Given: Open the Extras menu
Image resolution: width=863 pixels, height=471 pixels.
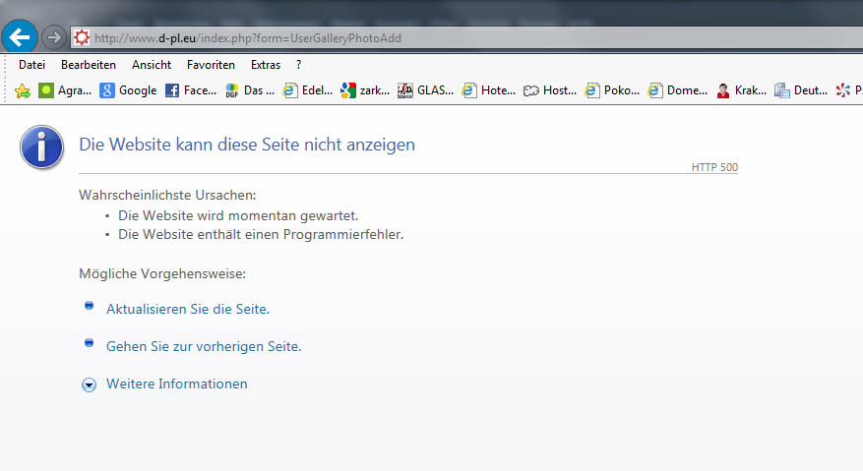Looking at the screenshot, I should (x=265, y=65).
